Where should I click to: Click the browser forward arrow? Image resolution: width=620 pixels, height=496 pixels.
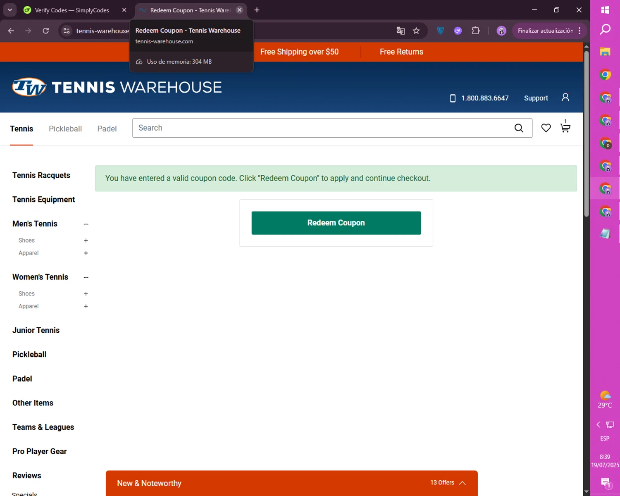click(x=28, y=31)
